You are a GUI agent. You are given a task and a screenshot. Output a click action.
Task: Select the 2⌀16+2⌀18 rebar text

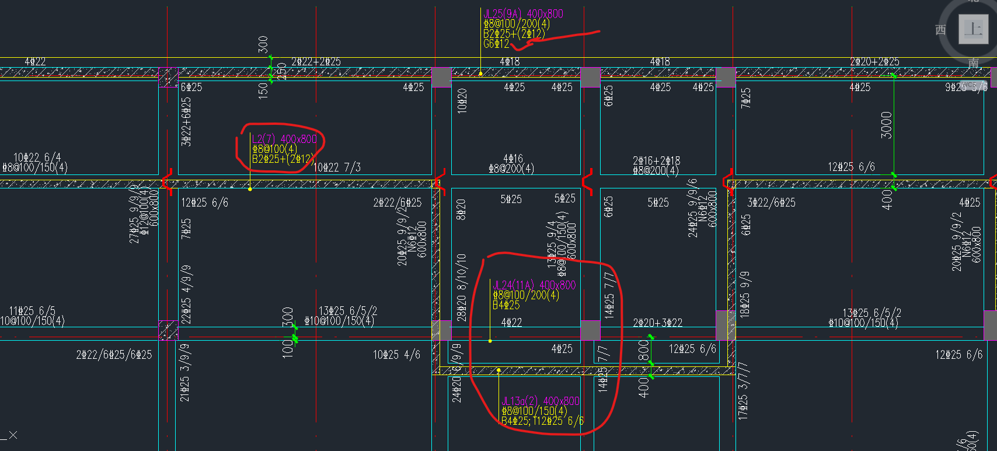pos(656,160)
